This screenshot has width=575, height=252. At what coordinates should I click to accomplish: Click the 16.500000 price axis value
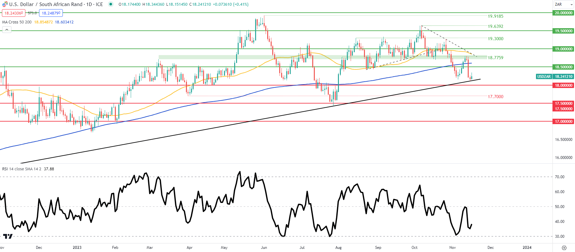click(564, 140)
